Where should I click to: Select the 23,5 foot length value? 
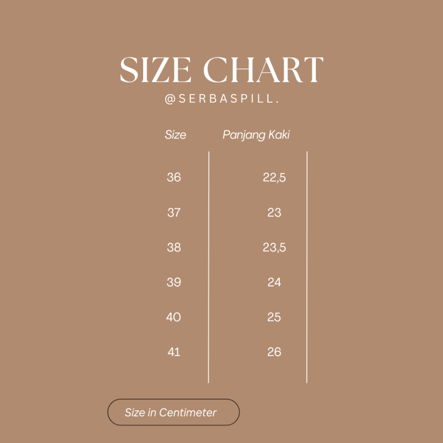click(x=274, y=248)
